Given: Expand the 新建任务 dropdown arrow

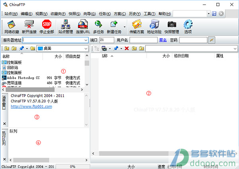Looking at the screenshot, I should (x=125, y=27).
